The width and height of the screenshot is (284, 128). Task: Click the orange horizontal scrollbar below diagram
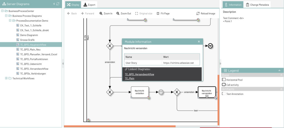coord(120,126)
